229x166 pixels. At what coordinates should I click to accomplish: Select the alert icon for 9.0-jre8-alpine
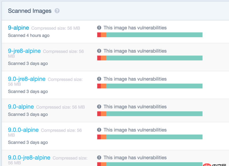(x=99, y=79)
